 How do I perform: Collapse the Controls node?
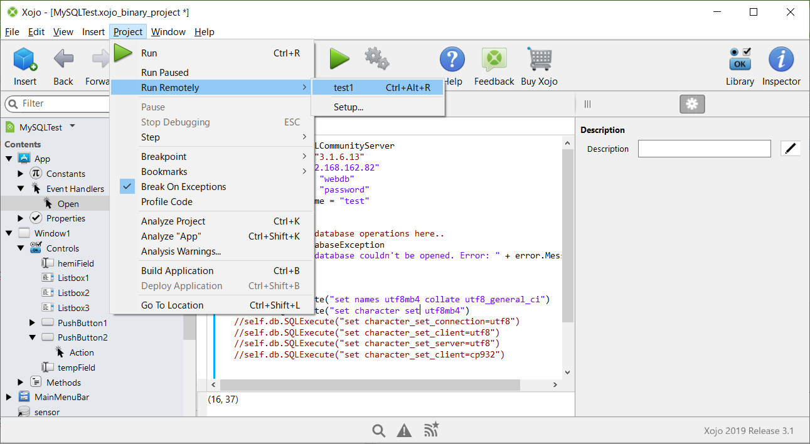(x=21, y=248)
